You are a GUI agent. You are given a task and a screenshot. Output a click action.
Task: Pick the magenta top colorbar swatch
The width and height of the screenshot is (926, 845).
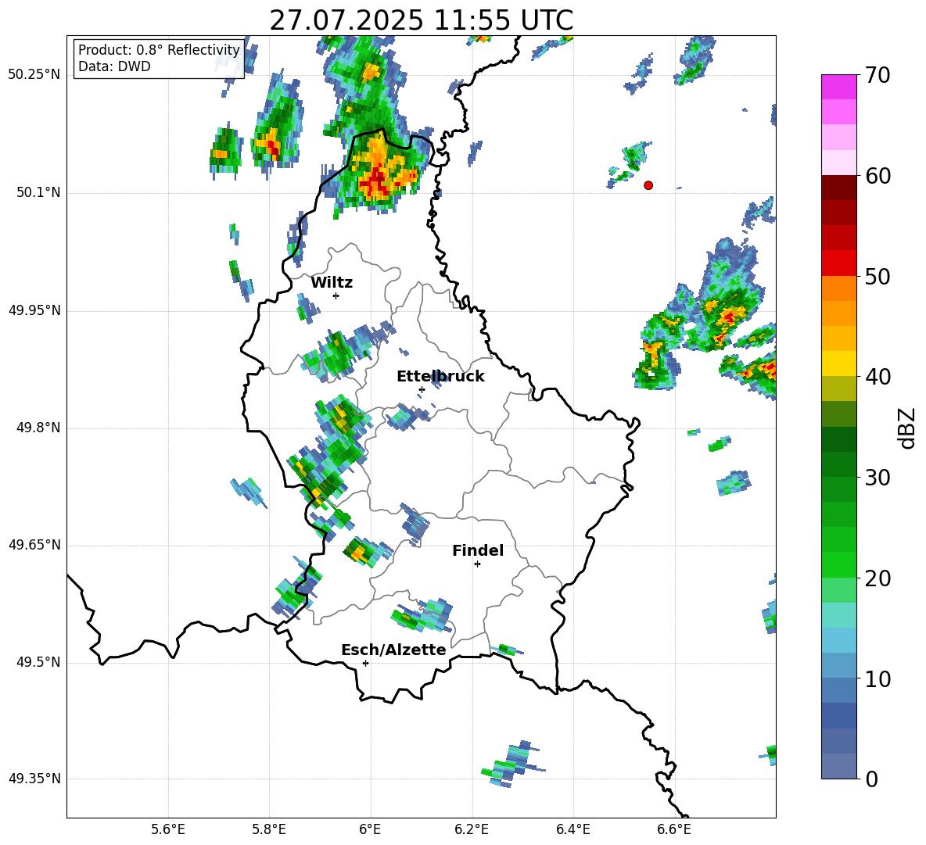pyautogui.click(x=839, y=87)
